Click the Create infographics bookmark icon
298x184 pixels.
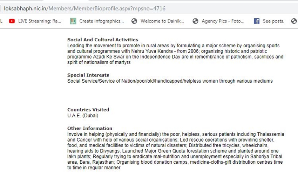73,21
